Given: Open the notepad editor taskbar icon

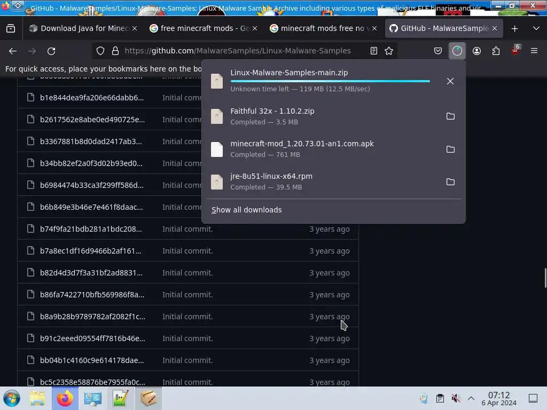Looking at the screenshot, I should coord(120,398).
